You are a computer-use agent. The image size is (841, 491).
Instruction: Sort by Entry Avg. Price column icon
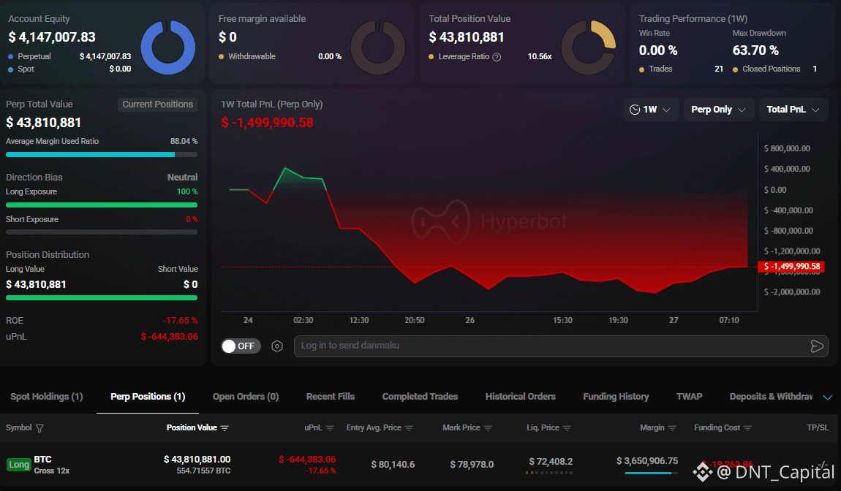(409, 427)
